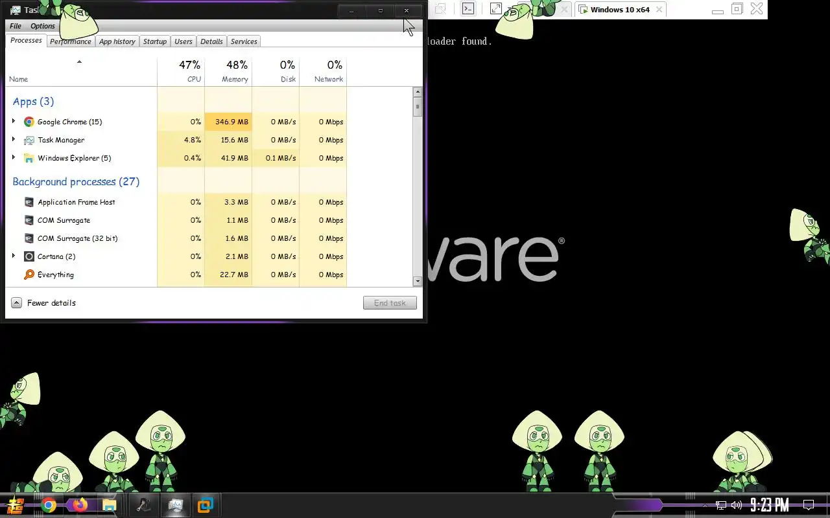Select the Processes tab

coord(26,40)
